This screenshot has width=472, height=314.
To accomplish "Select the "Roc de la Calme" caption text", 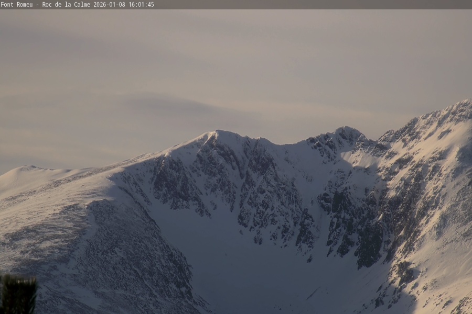I will [x=67, y=4].
